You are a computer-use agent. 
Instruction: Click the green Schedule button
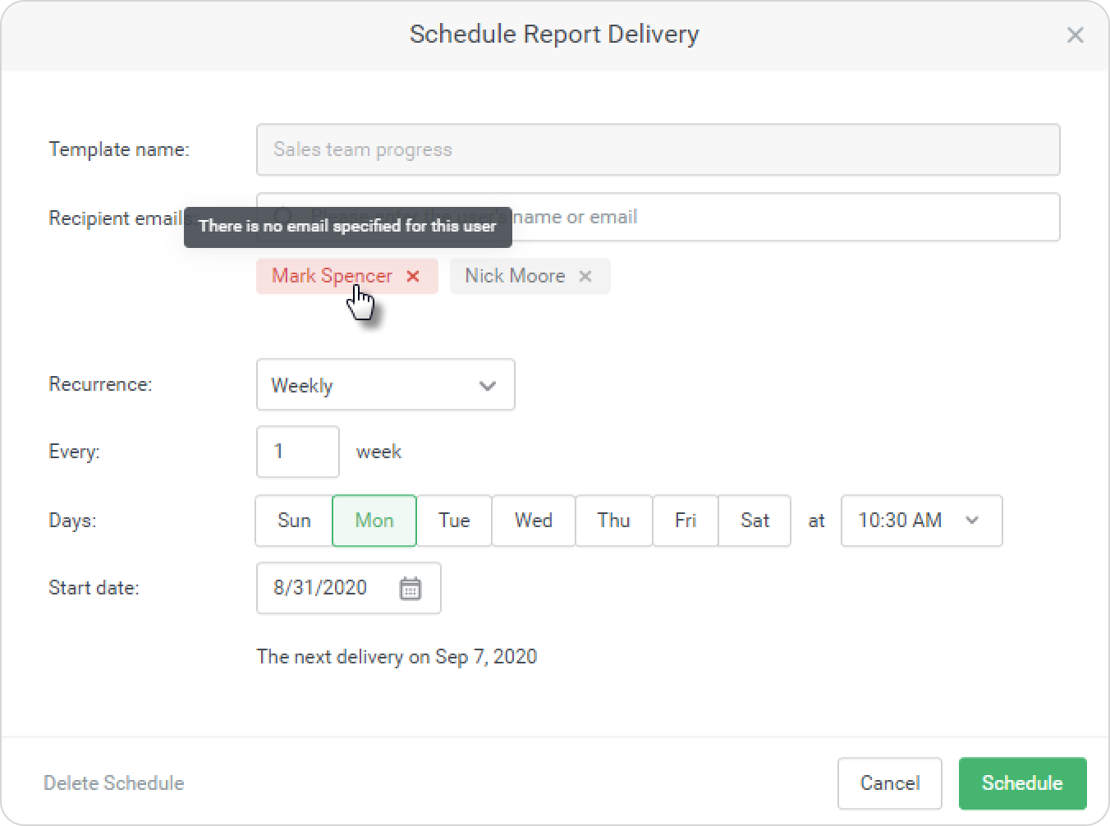point(1022,783)
